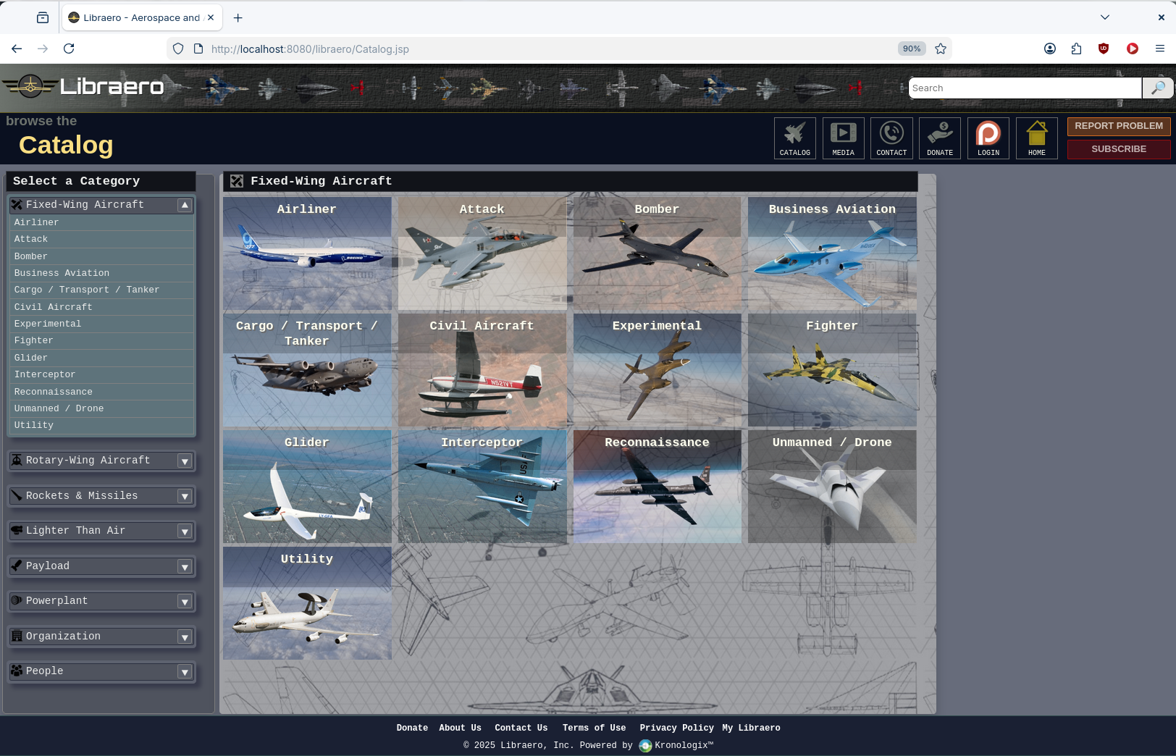
Task: Open the Fighter aircraft thumbnail
Action: pos(831,370)
